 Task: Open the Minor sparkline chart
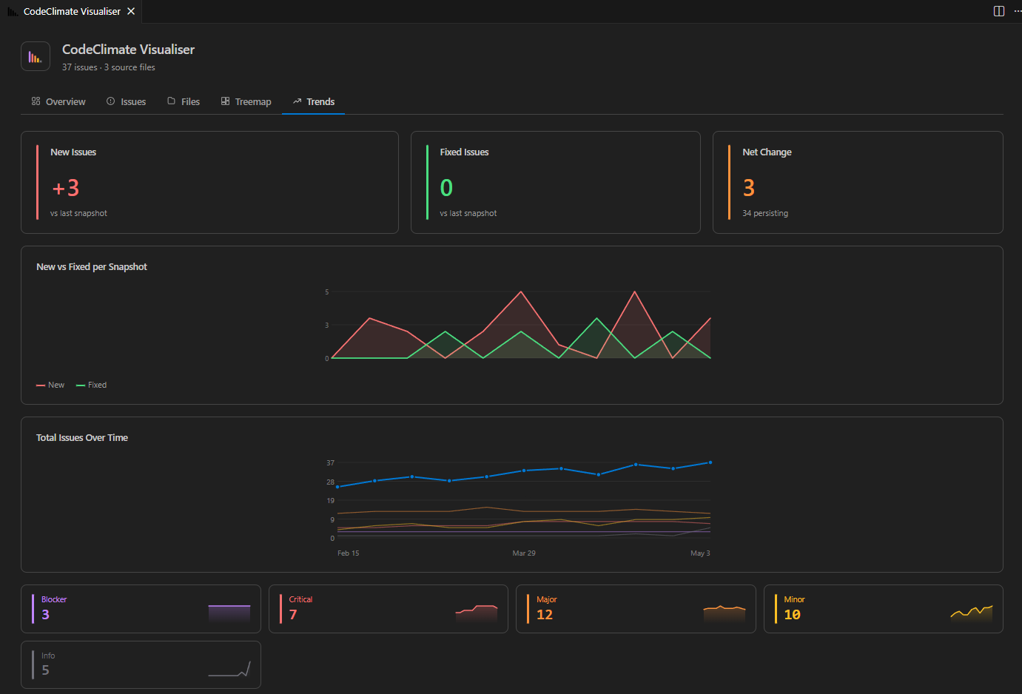[971, 613]
